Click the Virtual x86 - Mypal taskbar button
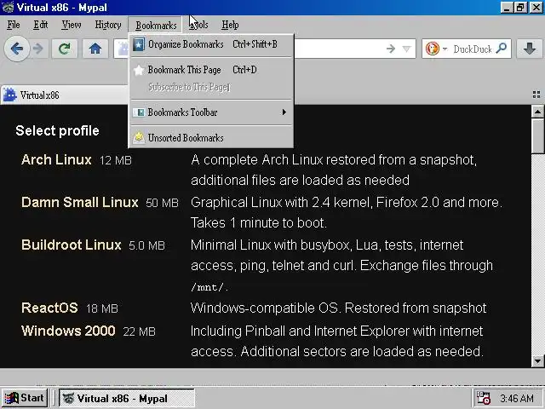 127,398
